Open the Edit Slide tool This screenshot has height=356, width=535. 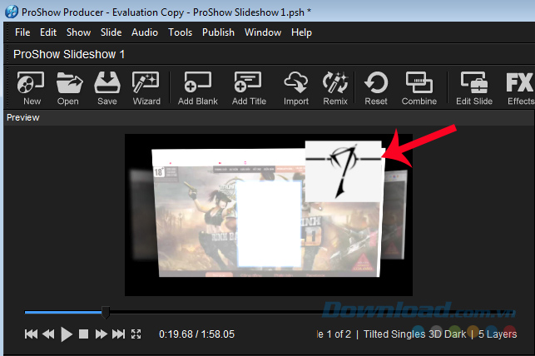pos(474,87)
